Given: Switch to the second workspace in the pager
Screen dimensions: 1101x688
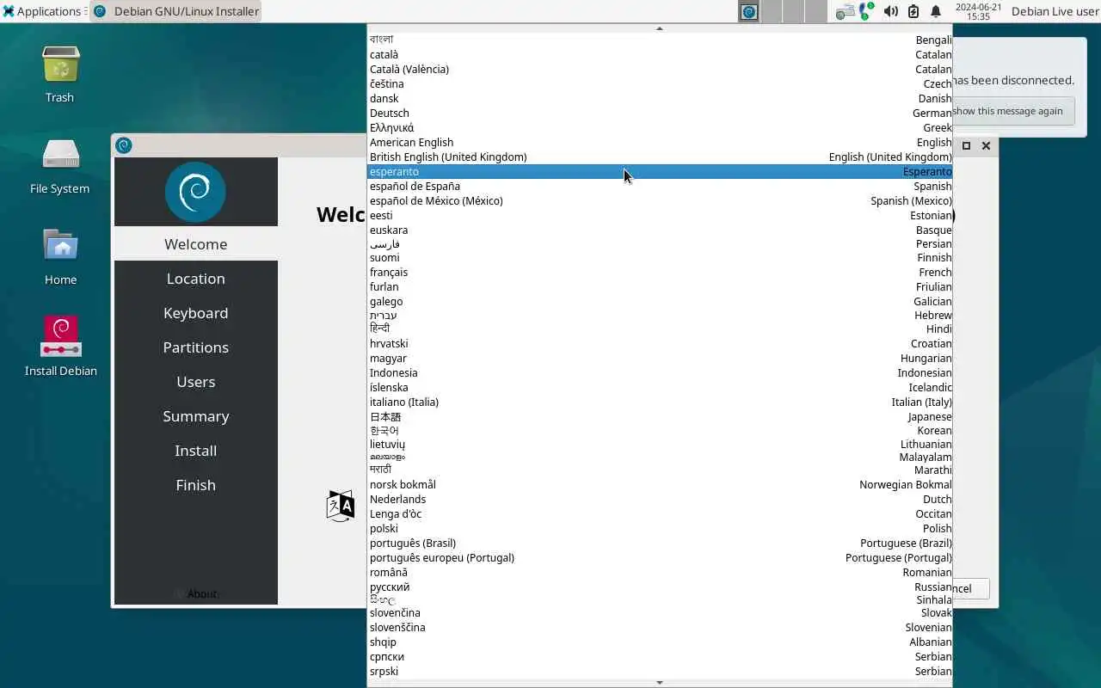Looking at the screenshot, I should (772, 11).
